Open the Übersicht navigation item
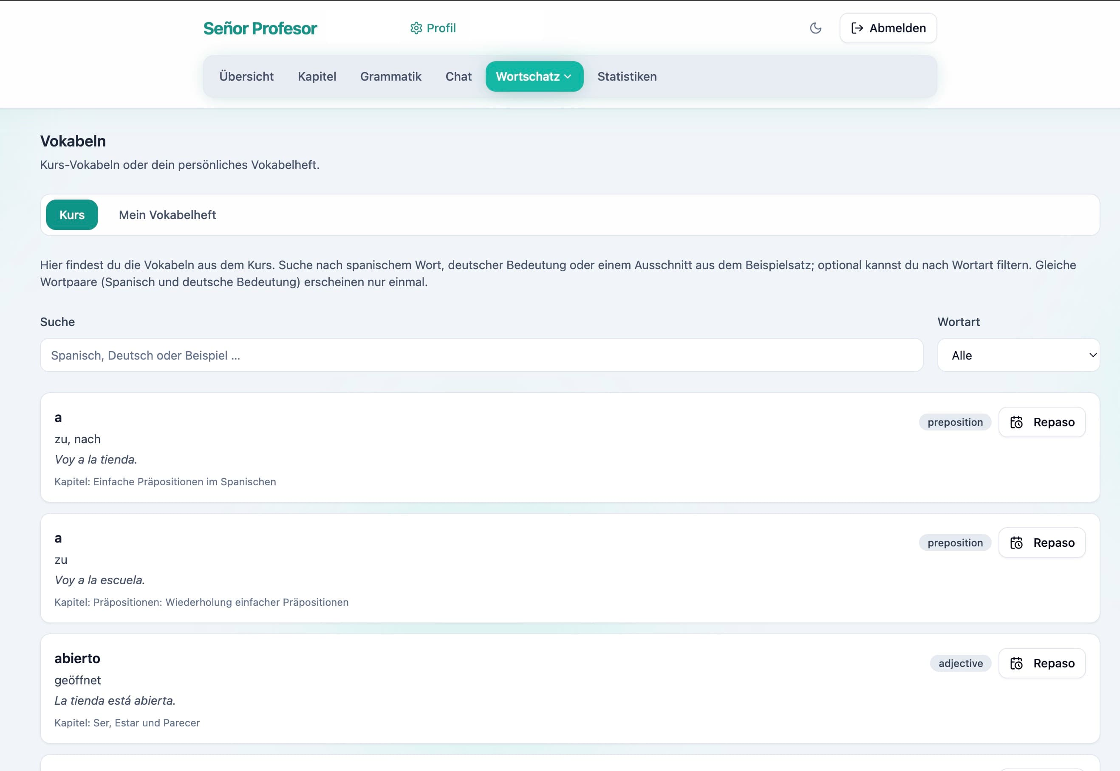 (246, 76)
